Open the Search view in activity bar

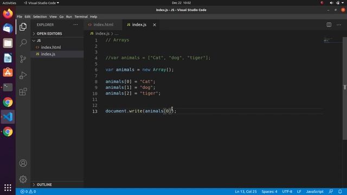[x=23, y=42]
